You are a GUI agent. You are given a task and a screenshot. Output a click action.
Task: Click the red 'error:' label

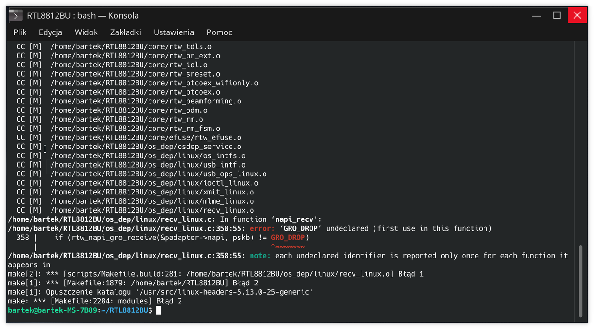point(262,228)
